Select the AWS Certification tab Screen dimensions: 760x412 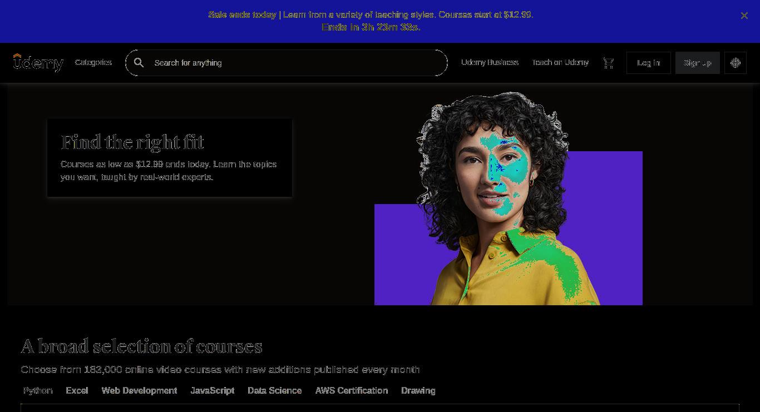point(352,390)
